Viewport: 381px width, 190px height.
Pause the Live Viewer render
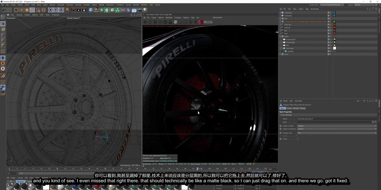155,22
